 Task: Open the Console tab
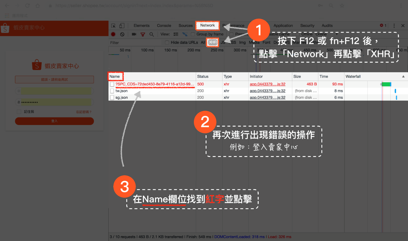164,26
